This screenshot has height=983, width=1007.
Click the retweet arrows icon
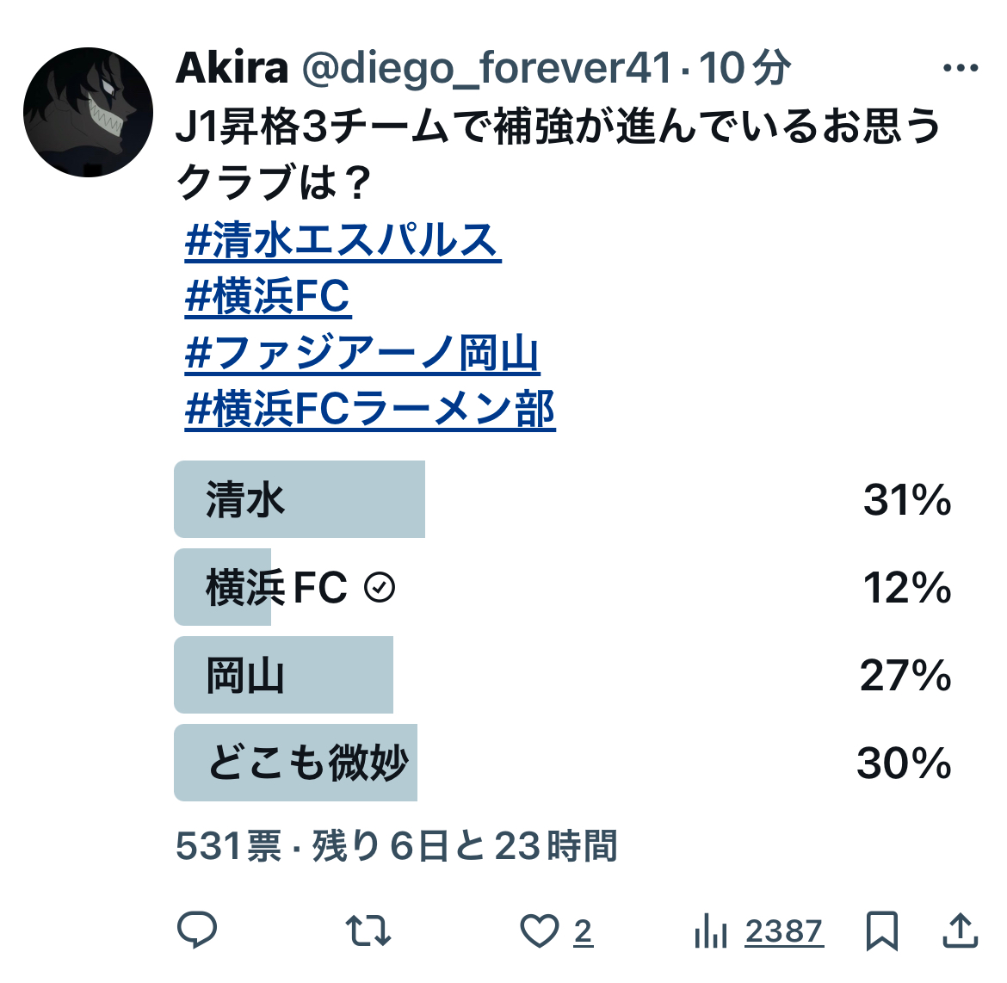[x=368, y=930]
